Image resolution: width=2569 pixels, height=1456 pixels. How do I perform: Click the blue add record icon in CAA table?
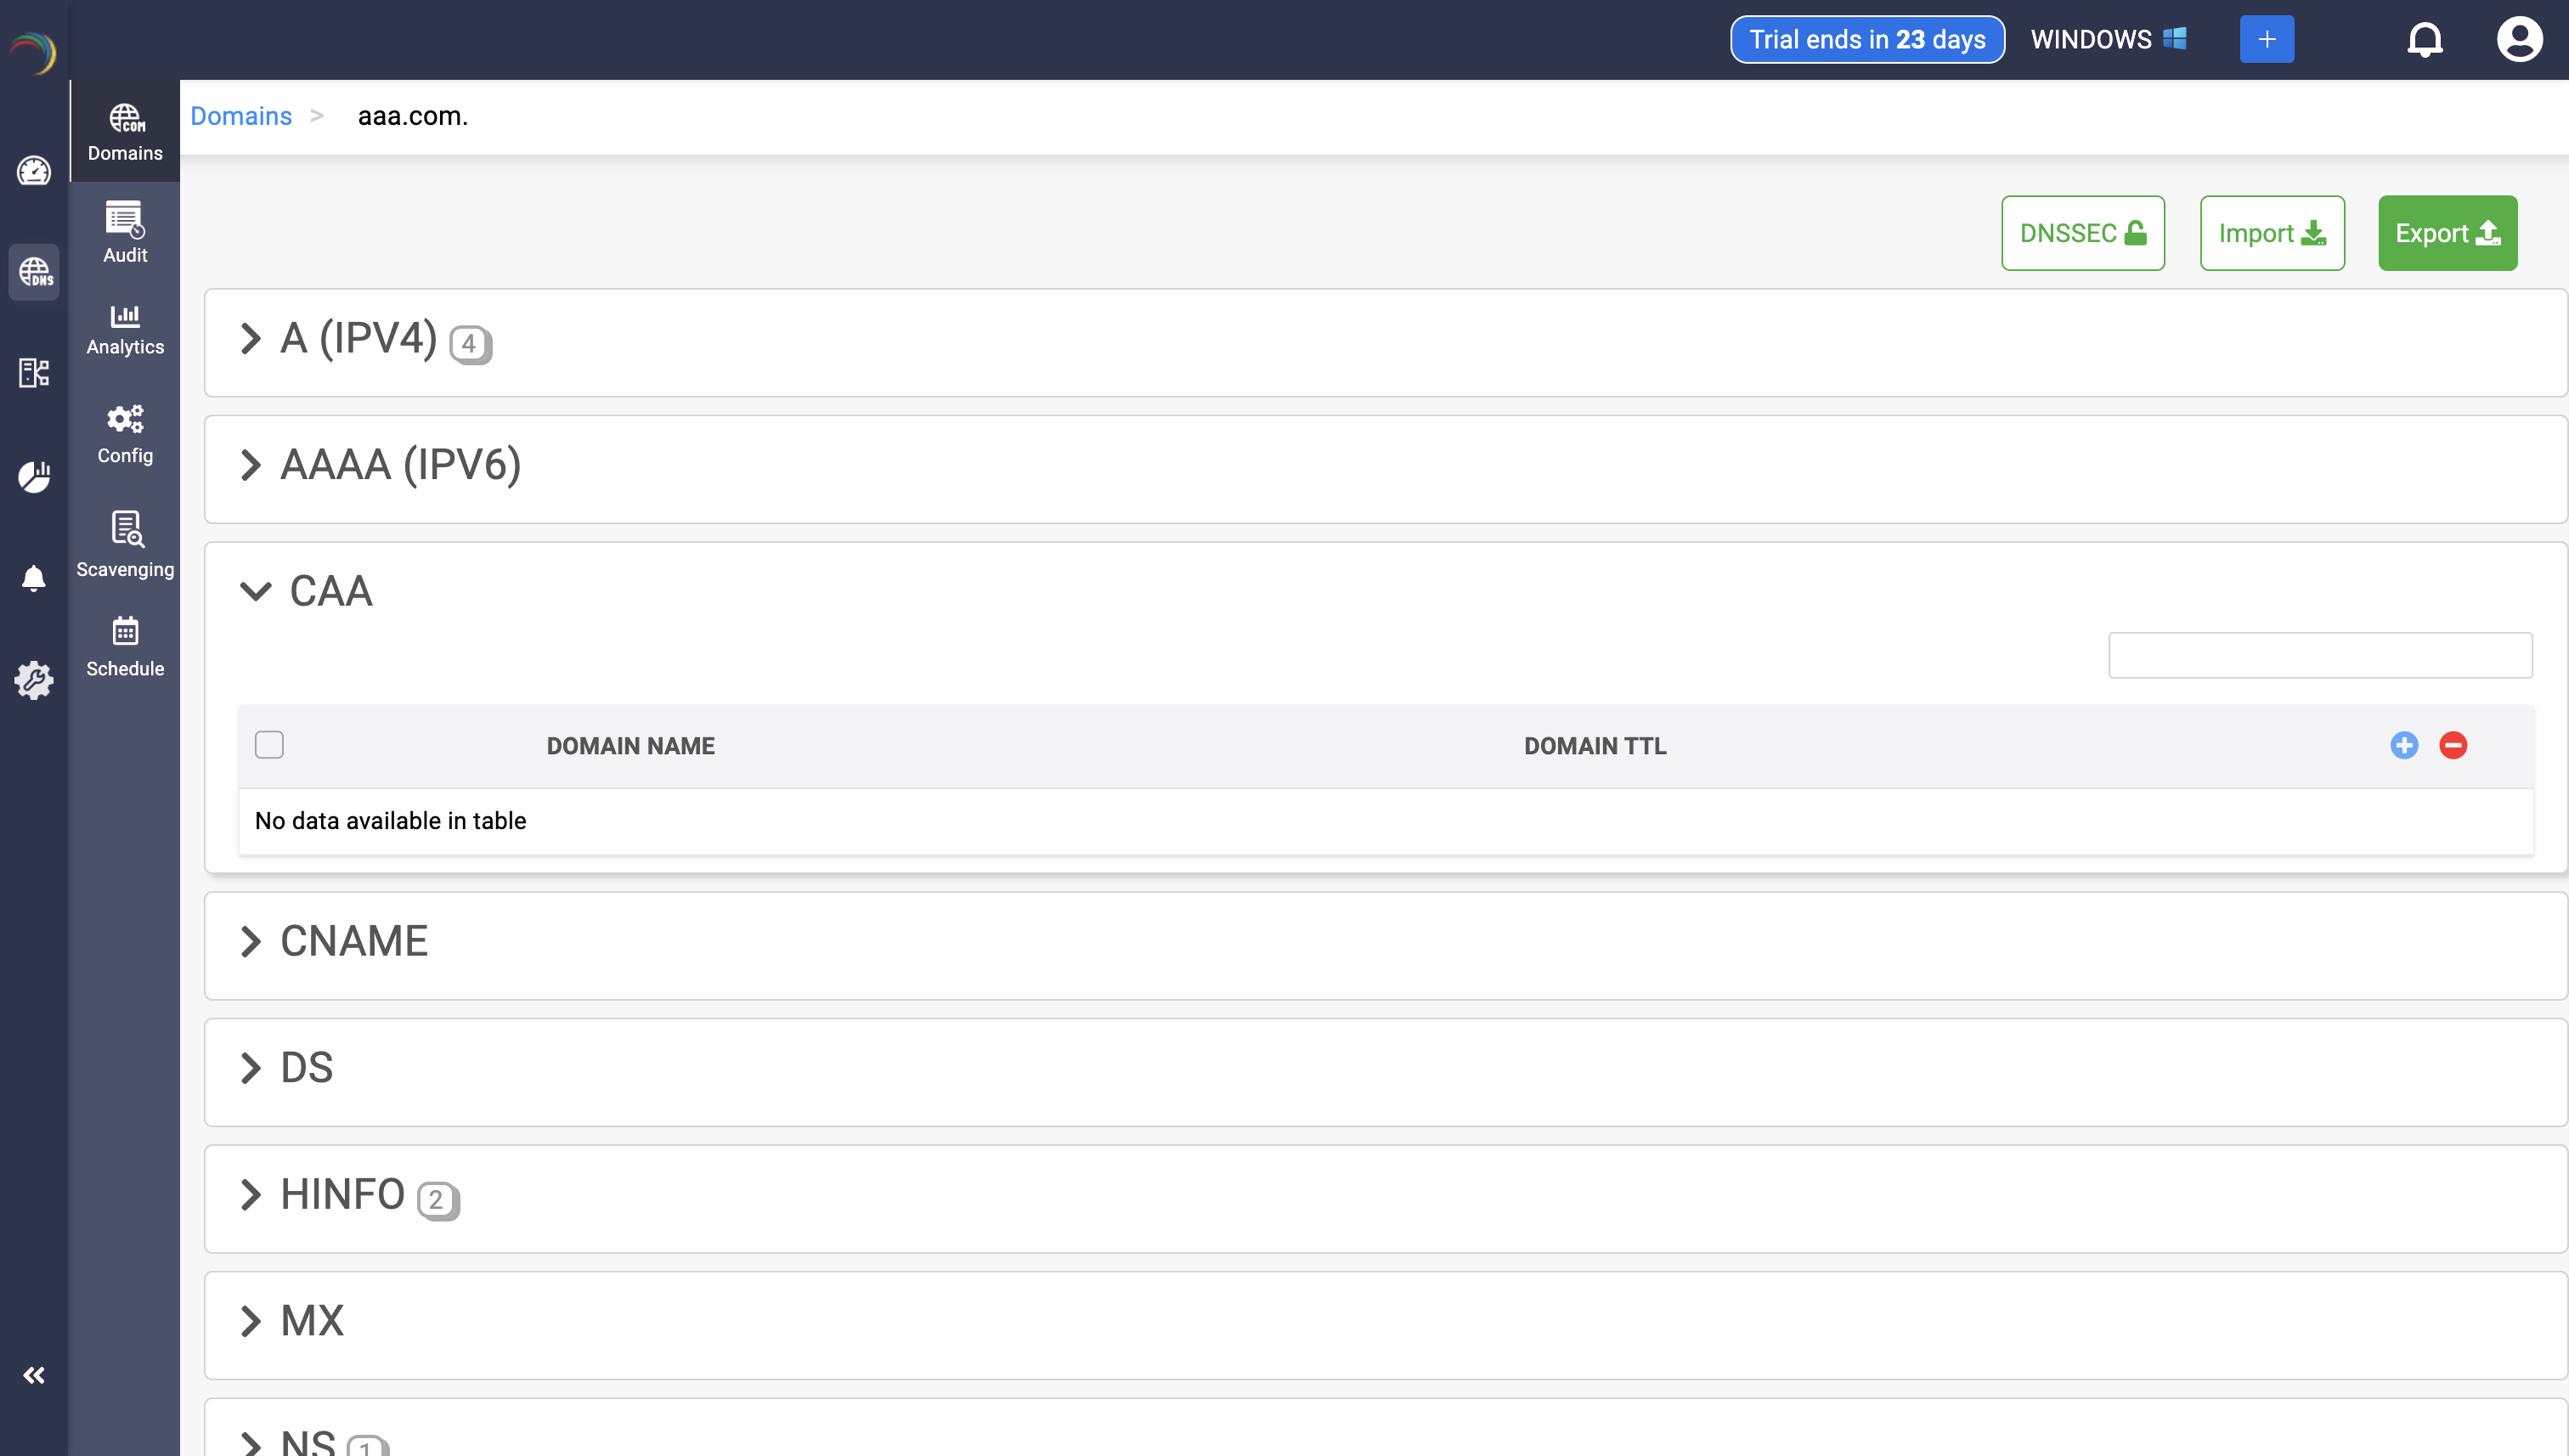(x=2403, y=745)
